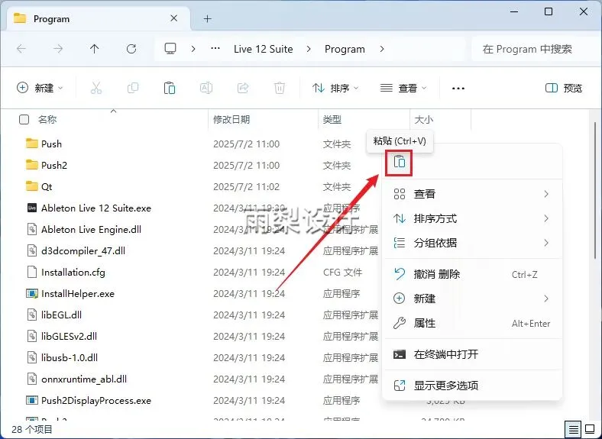Switch to details view icon in status bar
This screenshot has width=602, height=439.
(x=573, y=429)
